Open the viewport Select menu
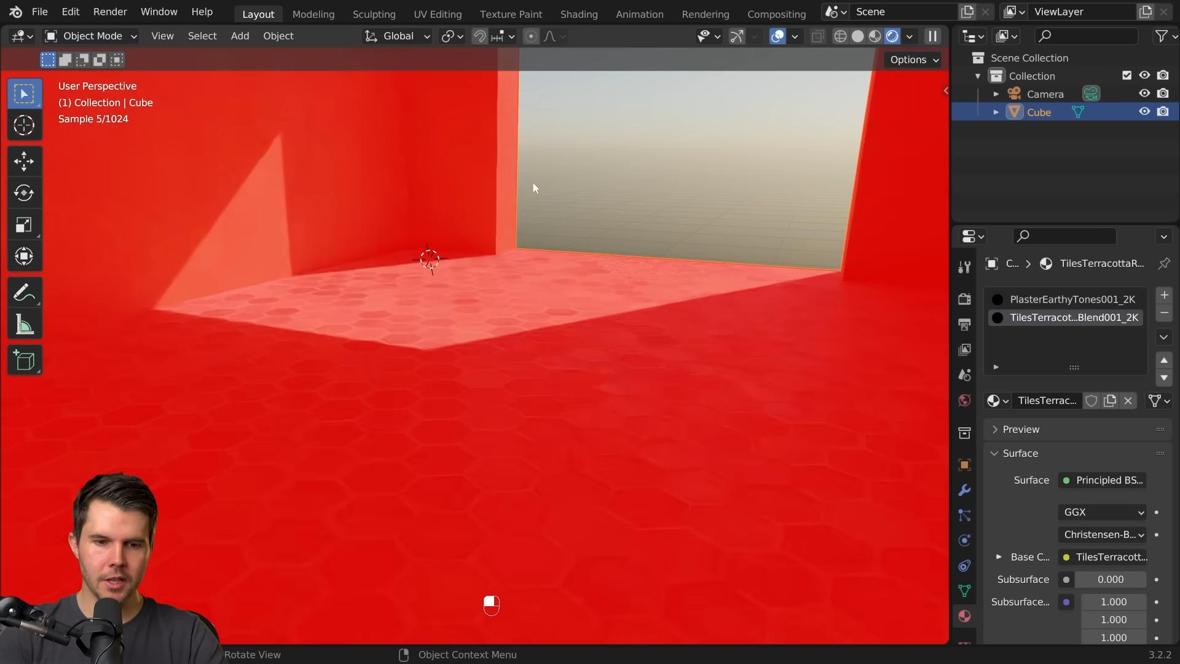Viewport: 1180px width, 664px height. (202, 36)
